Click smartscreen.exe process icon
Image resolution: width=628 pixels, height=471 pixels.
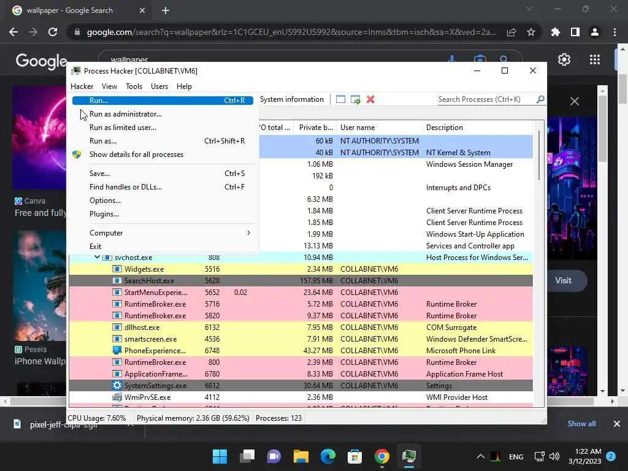(x=117, y=339)
